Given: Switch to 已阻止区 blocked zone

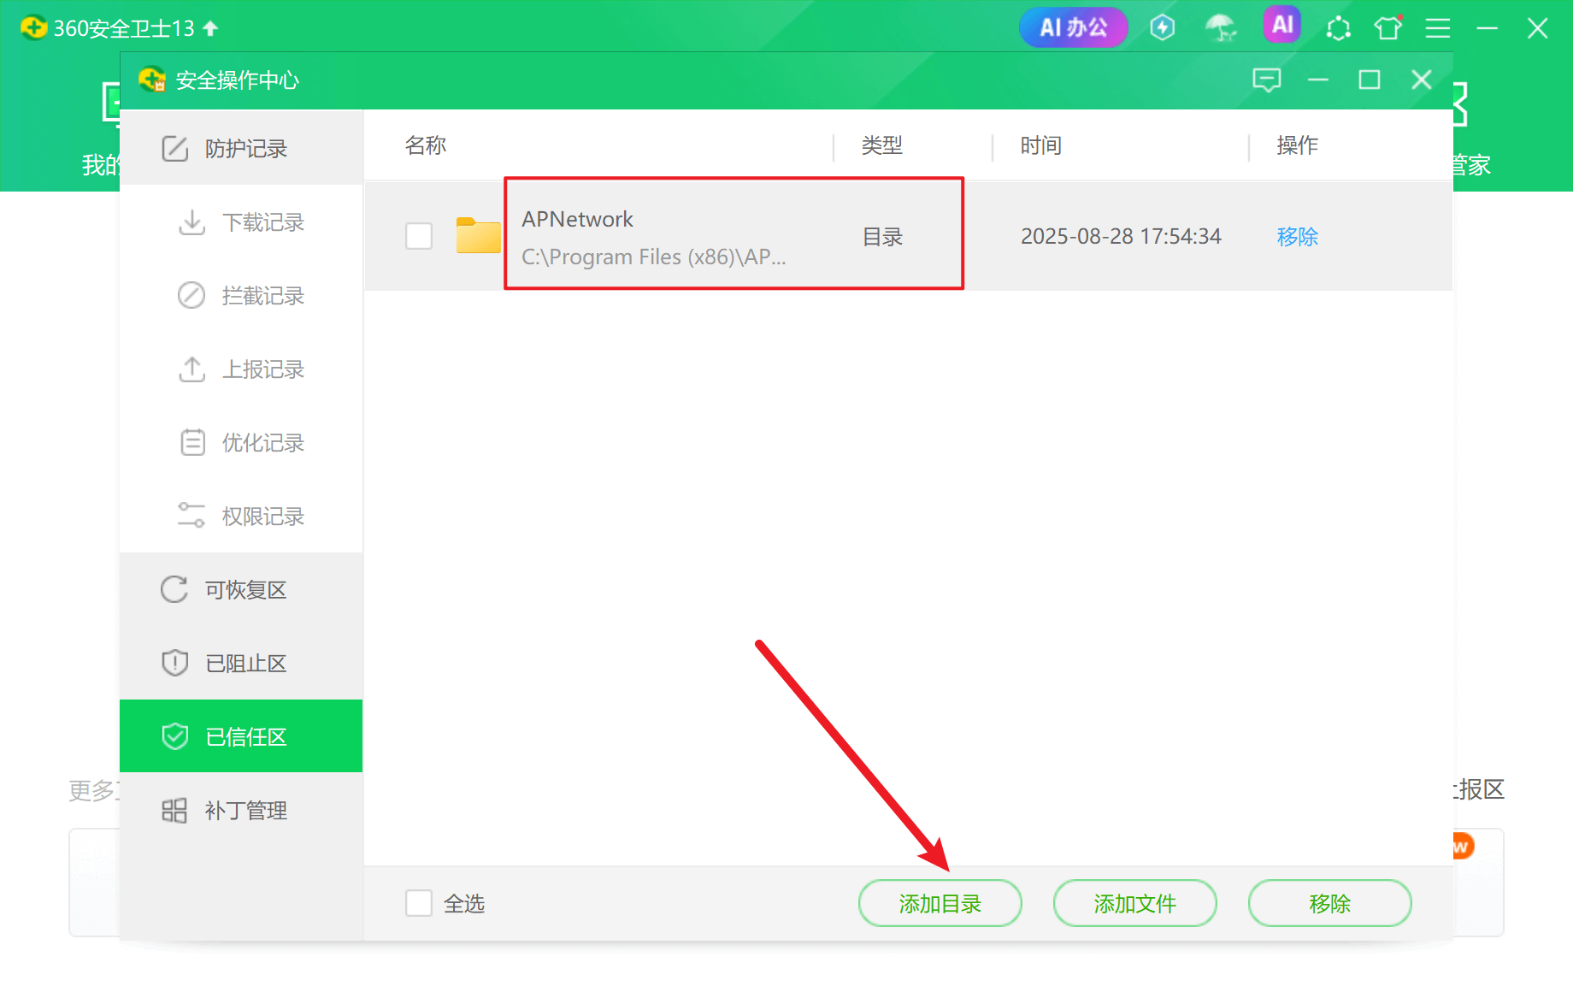Looking at the screenshot, I should pos(246,663).
